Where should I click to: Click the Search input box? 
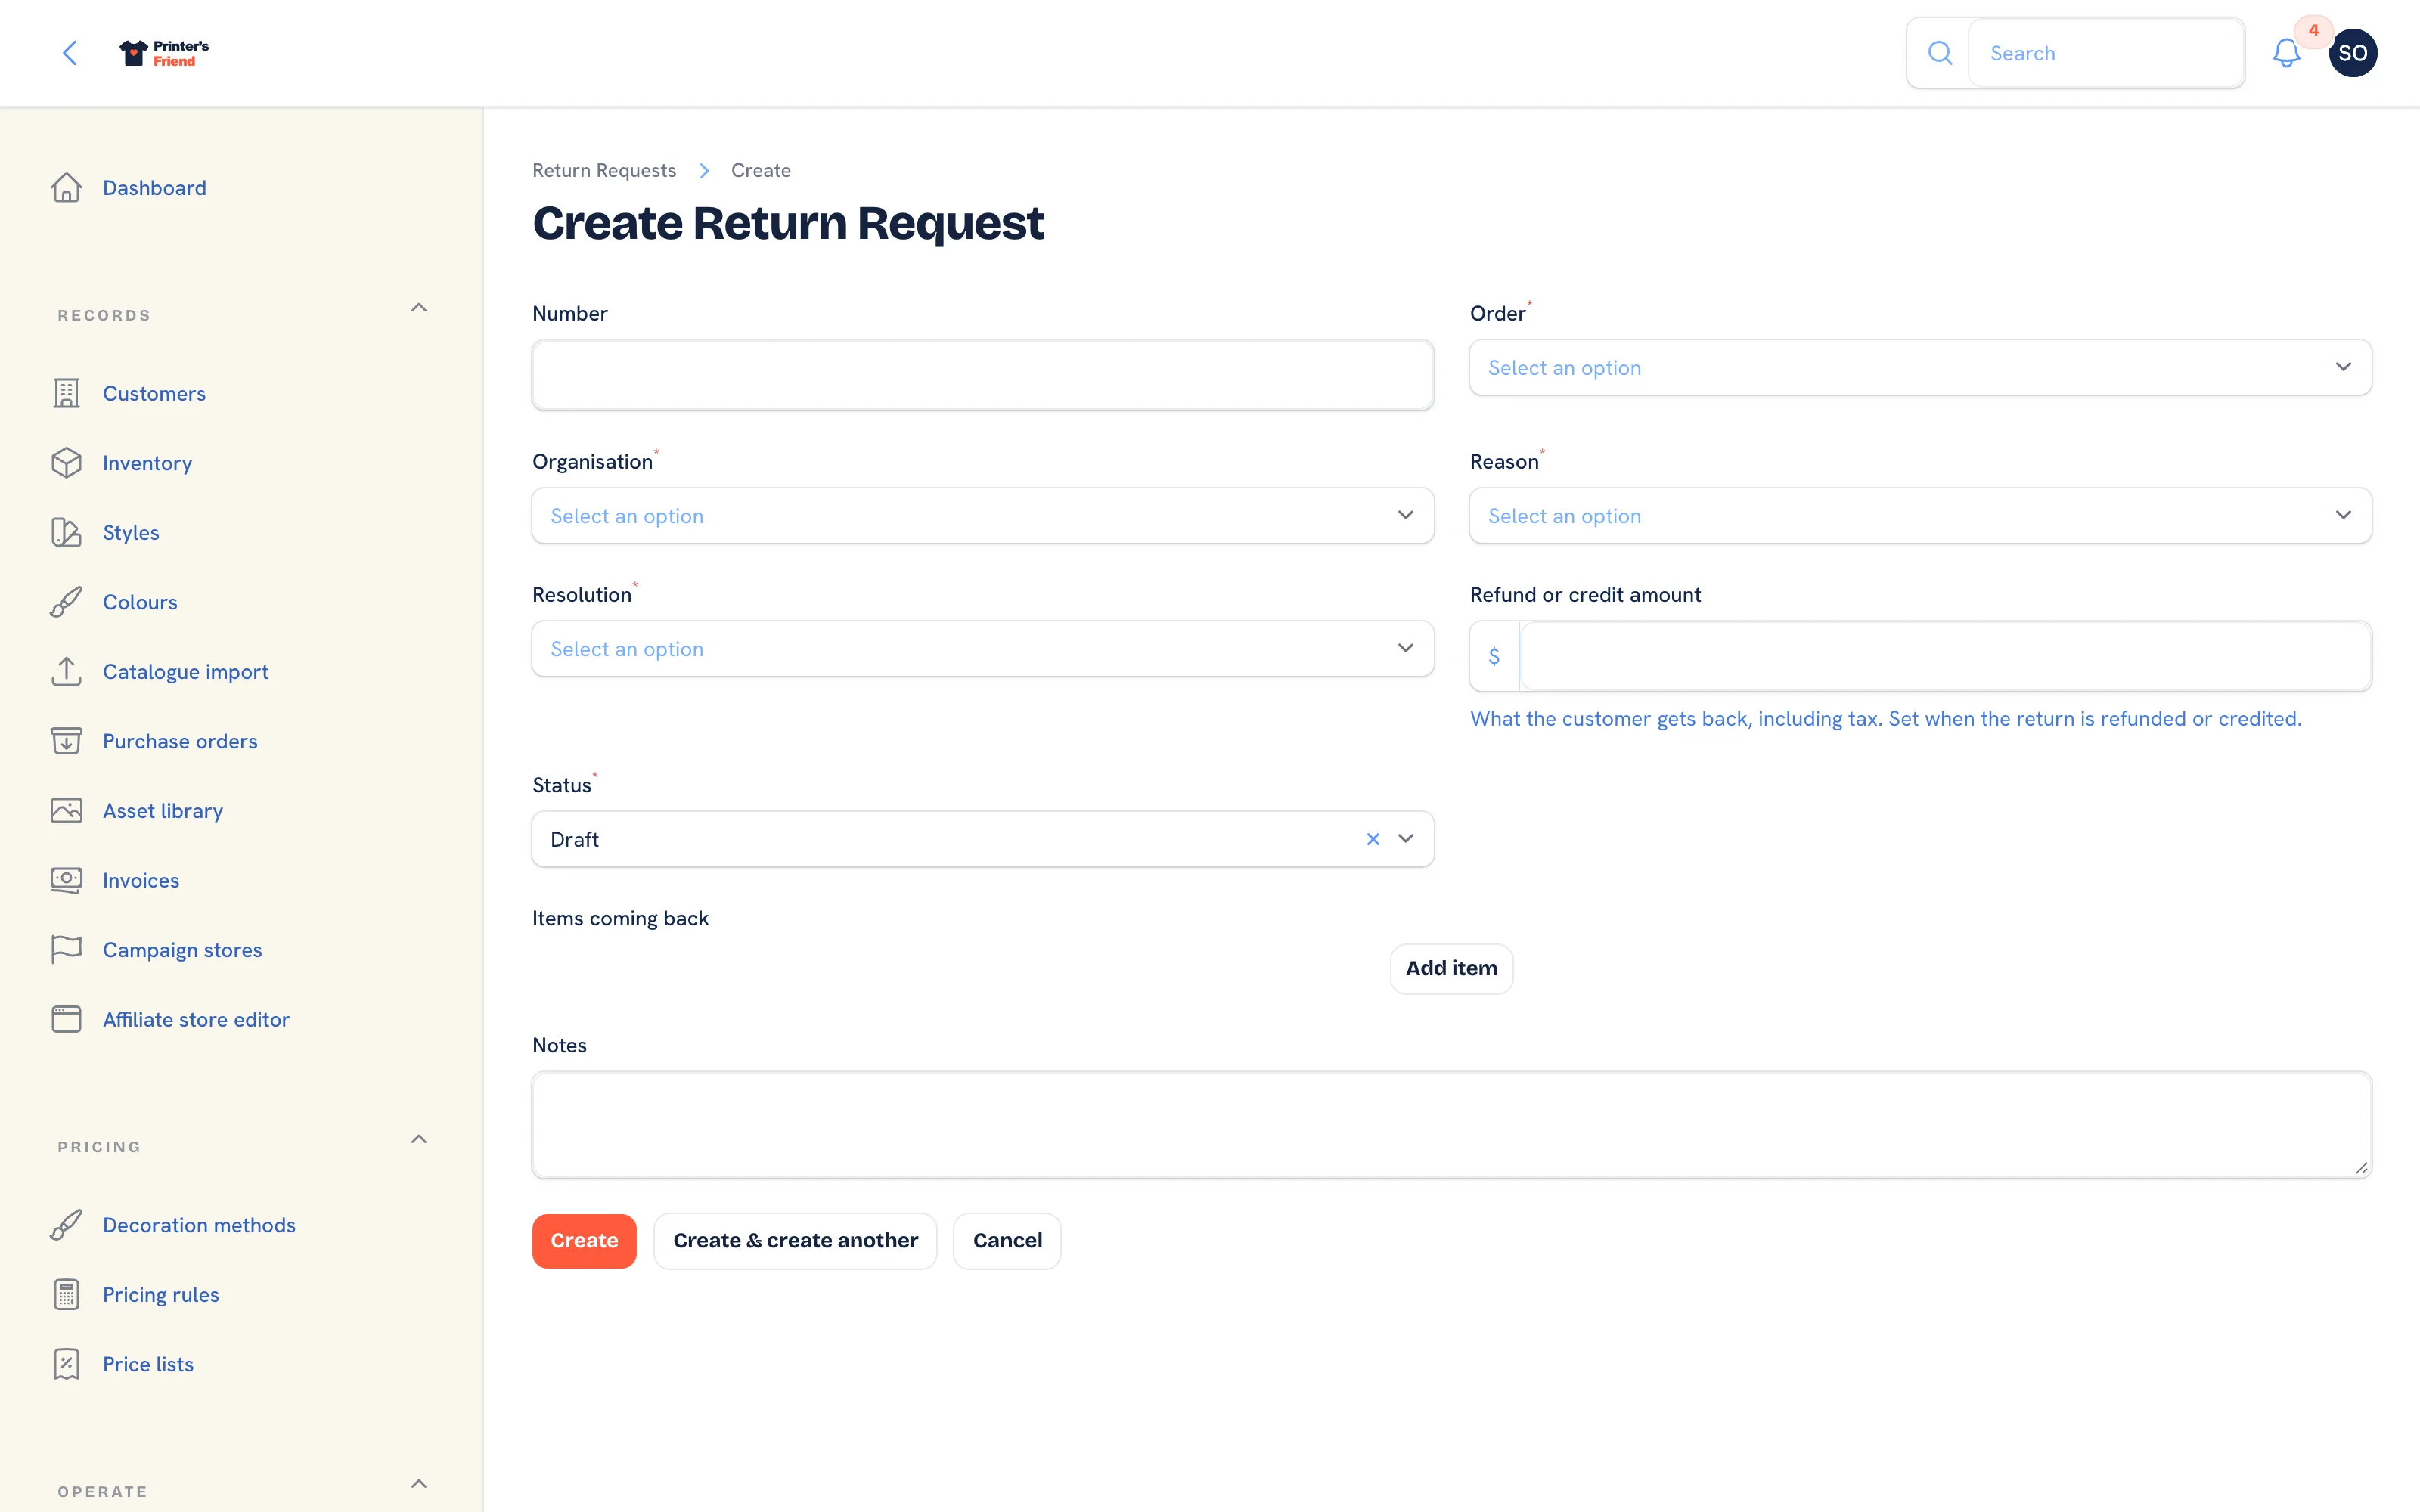tap(2106, 53)
